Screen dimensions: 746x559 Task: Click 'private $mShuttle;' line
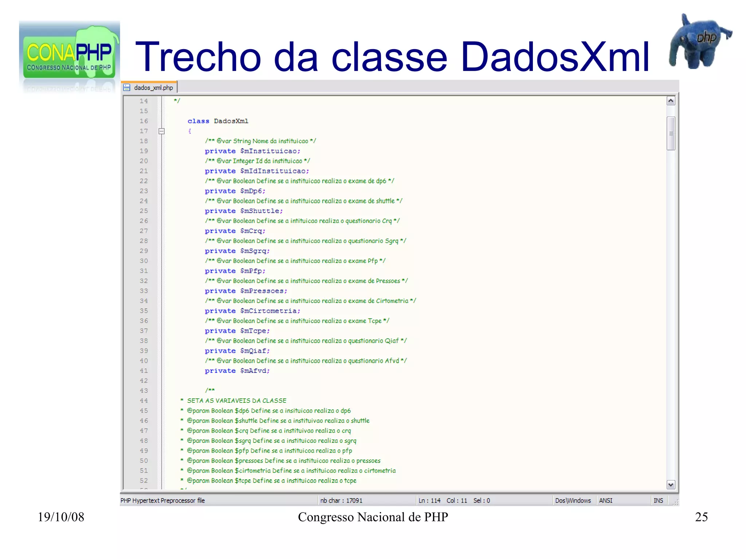pos(244,211)
